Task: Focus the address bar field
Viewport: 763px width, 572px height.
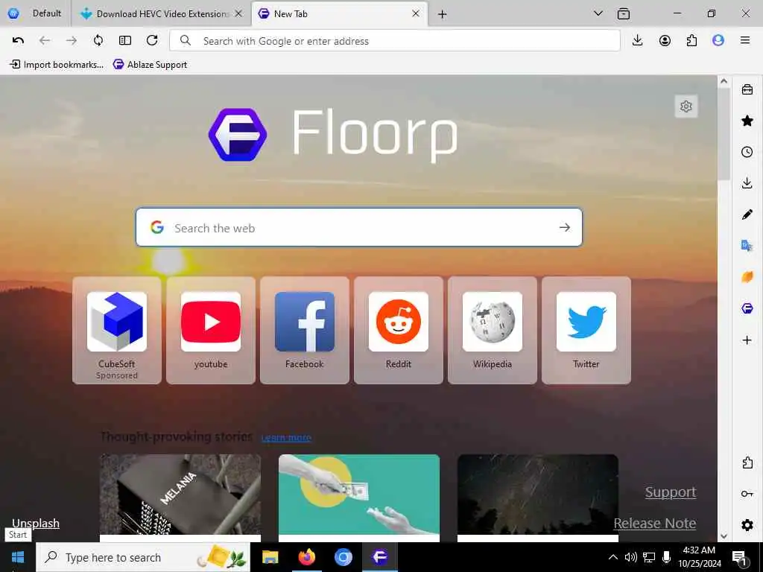Action: (x=395, y=41)
